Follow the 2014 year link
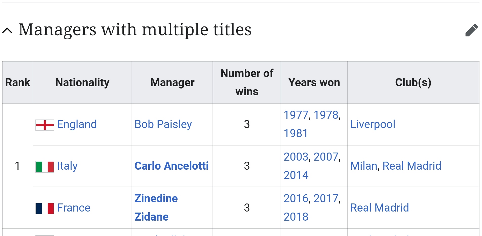Screen dimensions: 482x236 (296, 175)
